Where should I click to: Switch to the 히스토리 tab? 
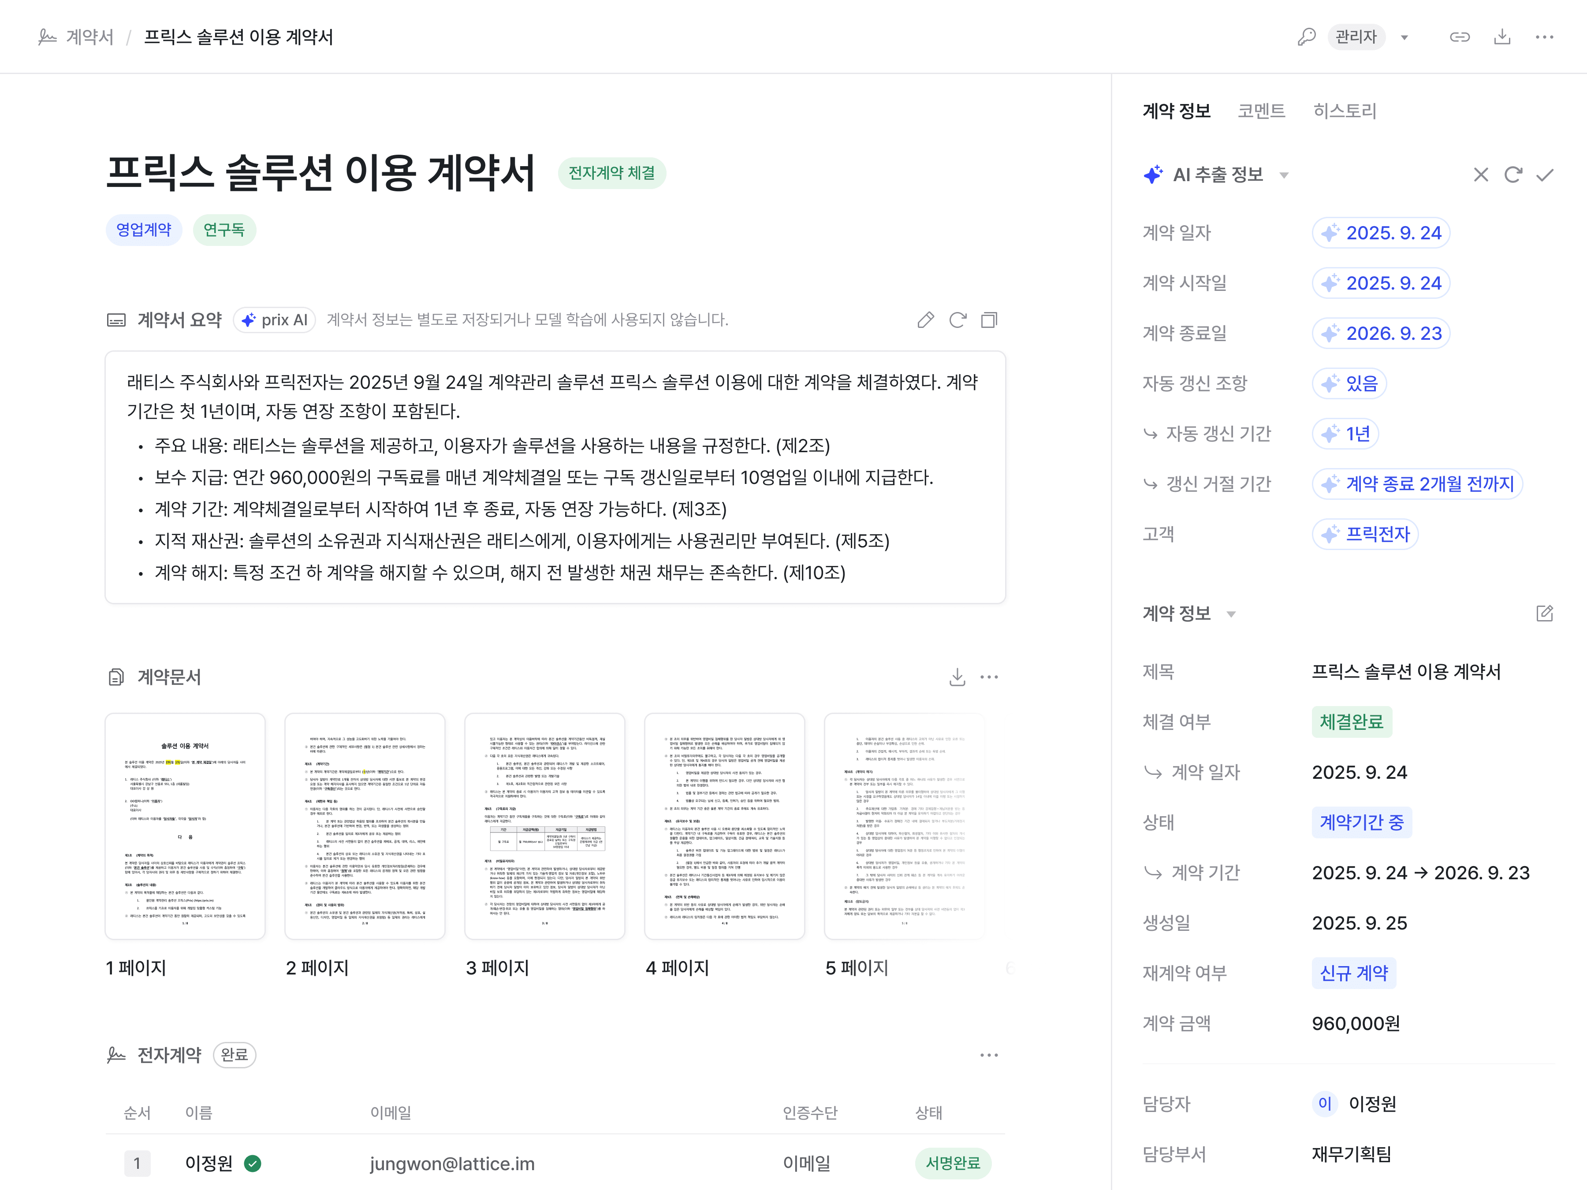tap(1345, 111)
